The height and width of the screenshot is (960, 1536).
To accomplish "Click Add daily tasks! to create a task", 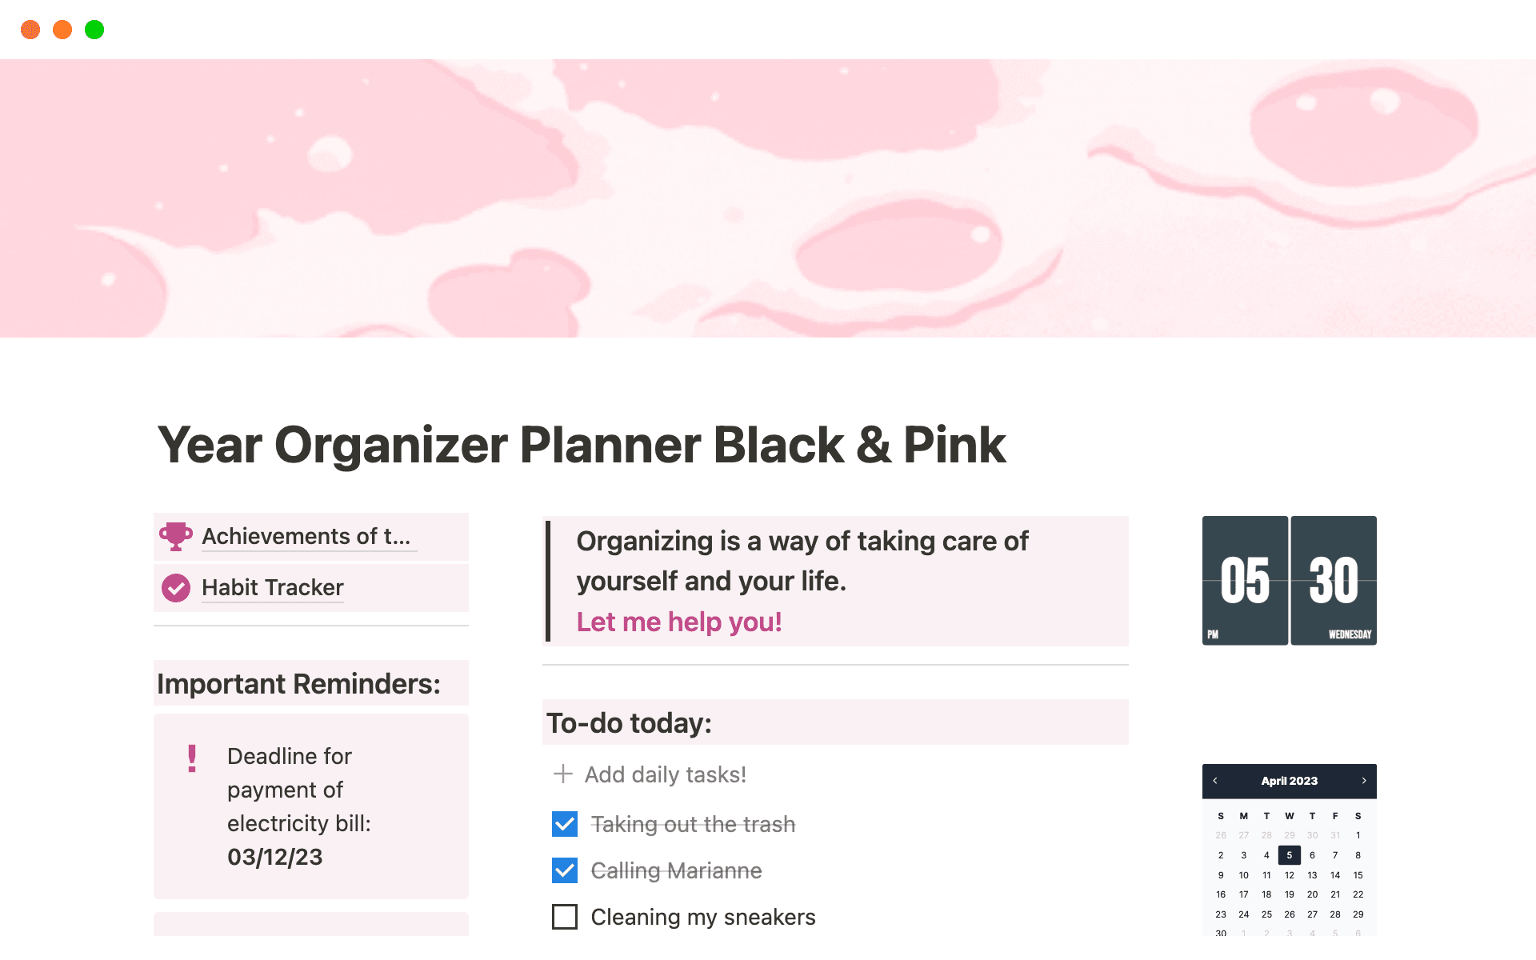I will pyautogui.click(x=665, y=774).
